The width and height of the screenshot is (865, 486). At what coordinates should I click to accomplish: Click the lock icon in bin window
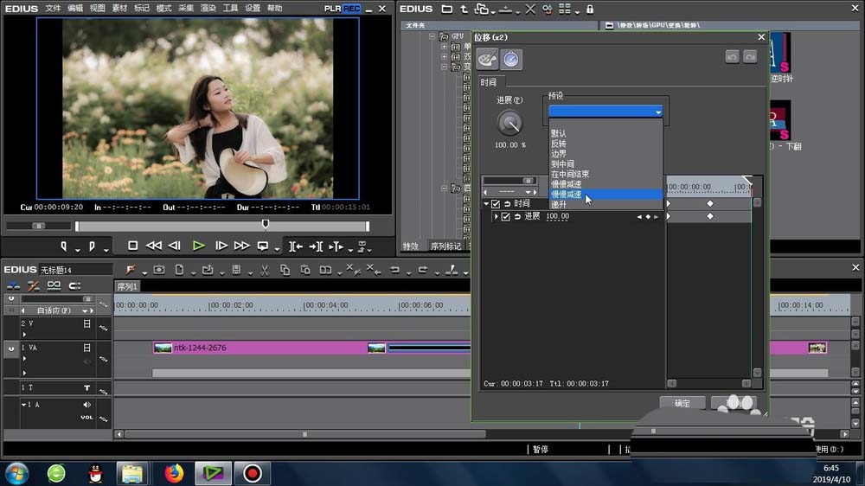590,9
